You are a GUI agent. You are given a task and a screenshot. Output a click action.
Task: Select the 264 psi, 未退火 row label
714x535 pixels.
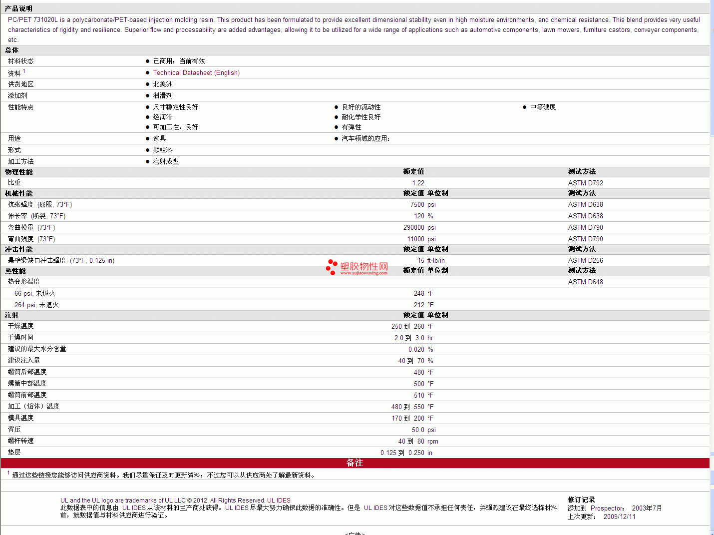[x=36, y=305]
